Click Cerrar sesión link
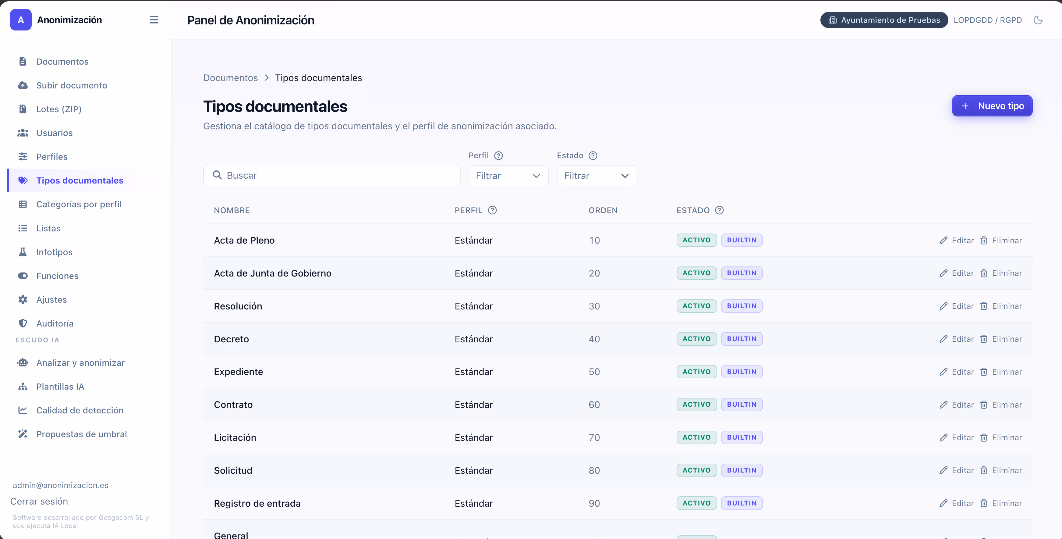This screenshot has width=1062, height=539. (39, 502)
